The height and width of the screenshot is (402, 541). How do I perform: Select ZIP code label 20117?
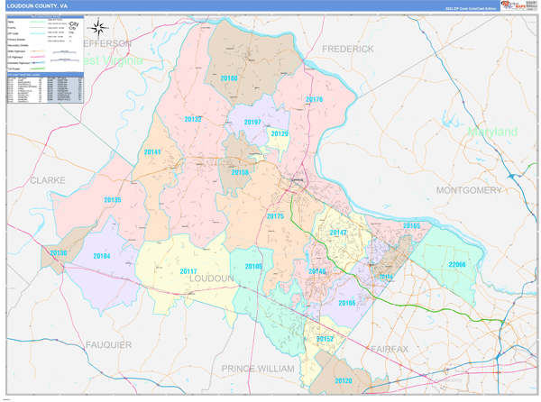(x=188, y=271)
